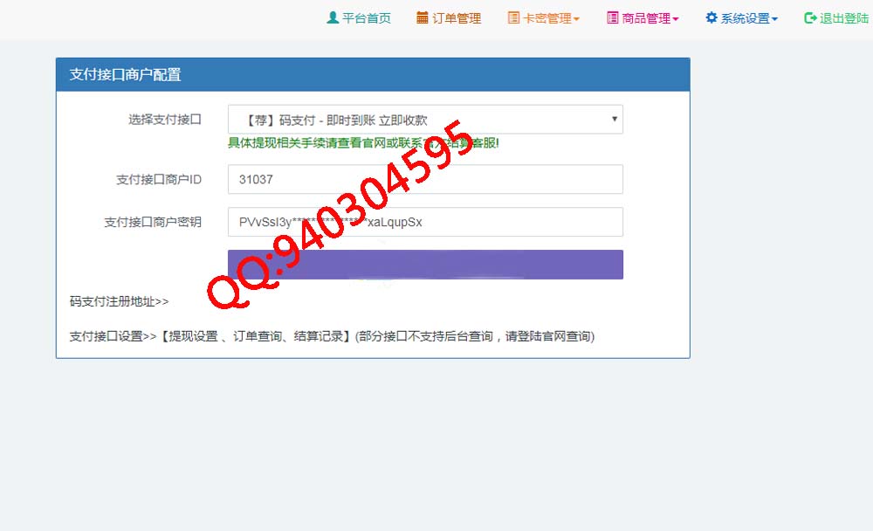873x531 pixels.
Task: Open the 选择支付接口 select box
Action: pos(425,120)
